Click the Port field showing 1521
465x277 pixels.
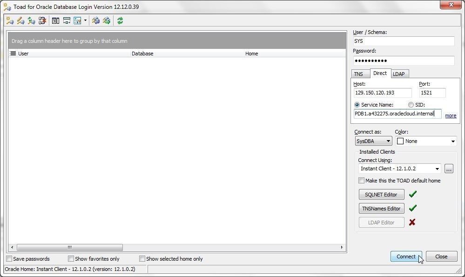432,93
